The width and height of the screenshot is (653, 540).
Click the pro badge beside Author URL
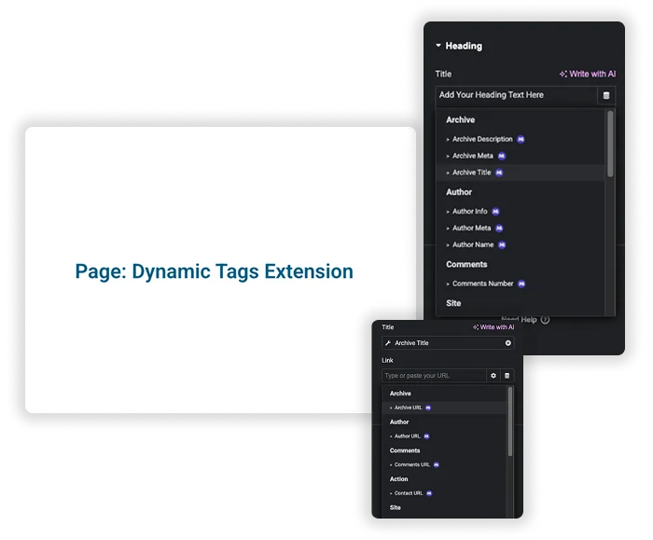coord(426,436)
